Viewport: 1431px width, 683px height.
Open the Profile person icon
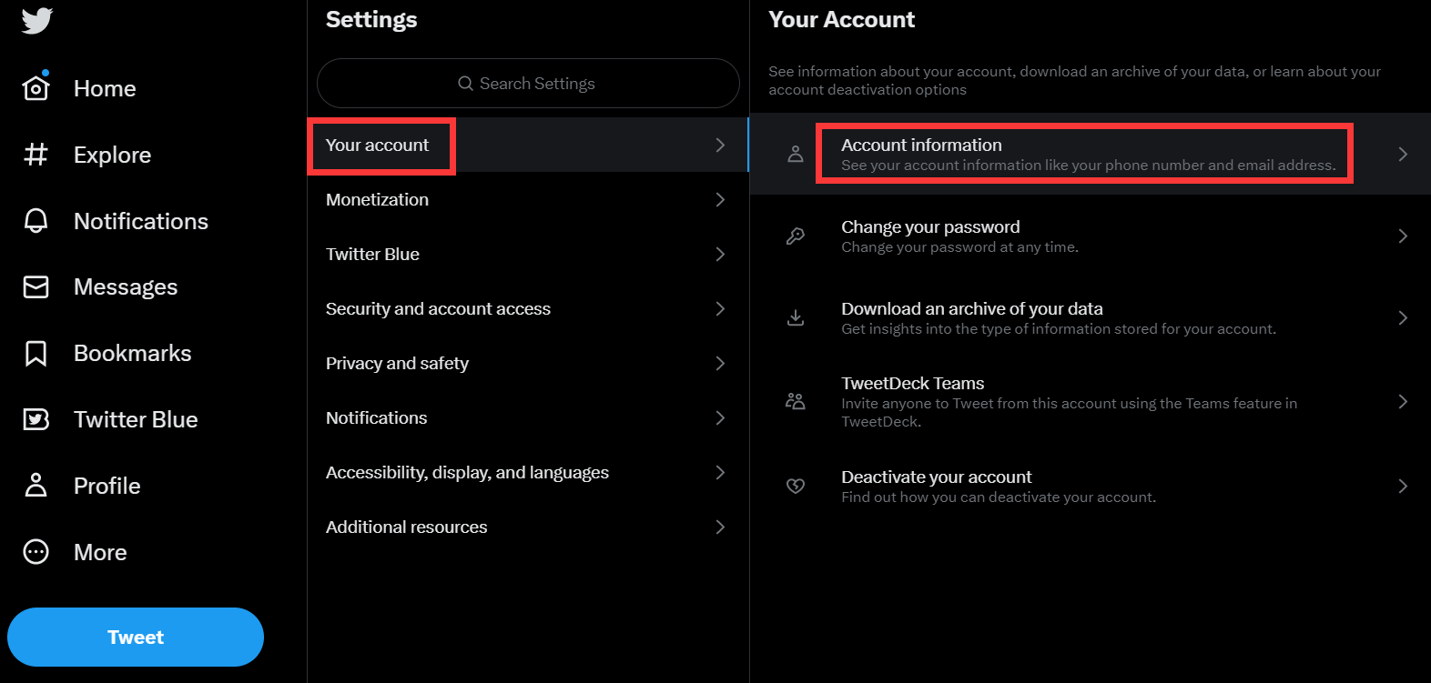point(36,486)
